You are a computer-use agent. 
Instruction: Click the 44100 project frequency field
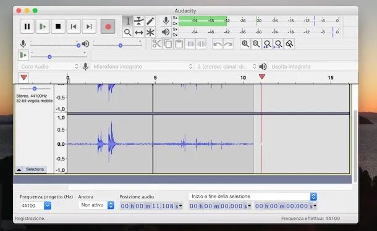click(32, 206)
